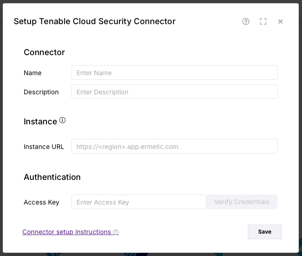Click into the Instance URL field
Screen dimensions: 302x256
(174, 146)
